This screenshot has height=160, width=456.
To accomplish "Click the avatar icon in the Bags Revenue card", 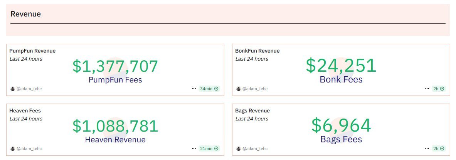I will (239, 149).
